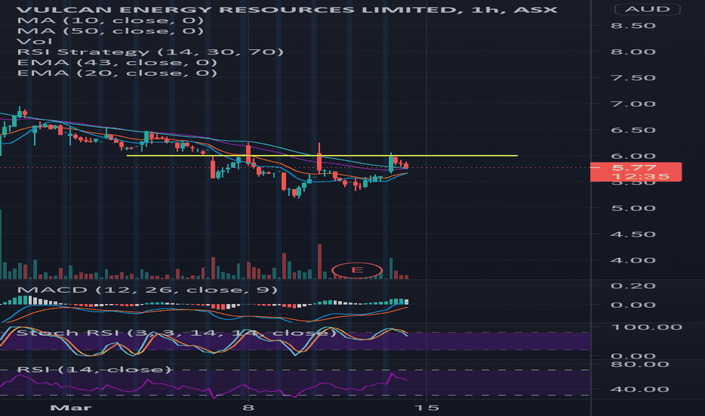Click the 4.00 price axis label

coord(633,260)
